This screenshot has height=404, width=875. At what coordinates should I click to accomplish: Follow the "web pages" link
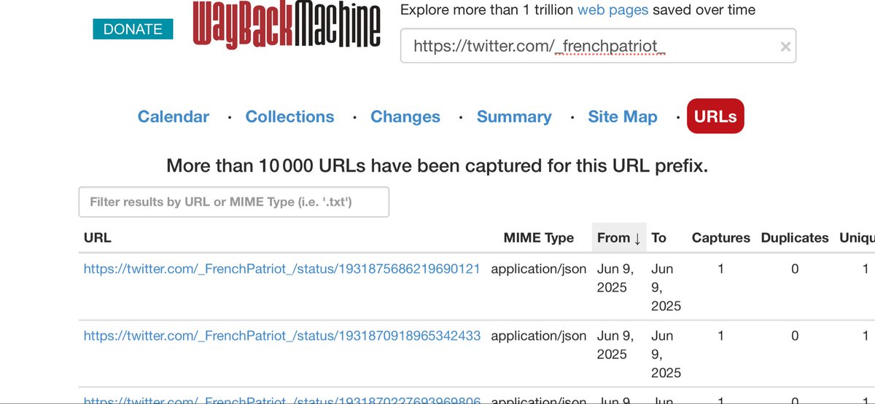[614, 10]
